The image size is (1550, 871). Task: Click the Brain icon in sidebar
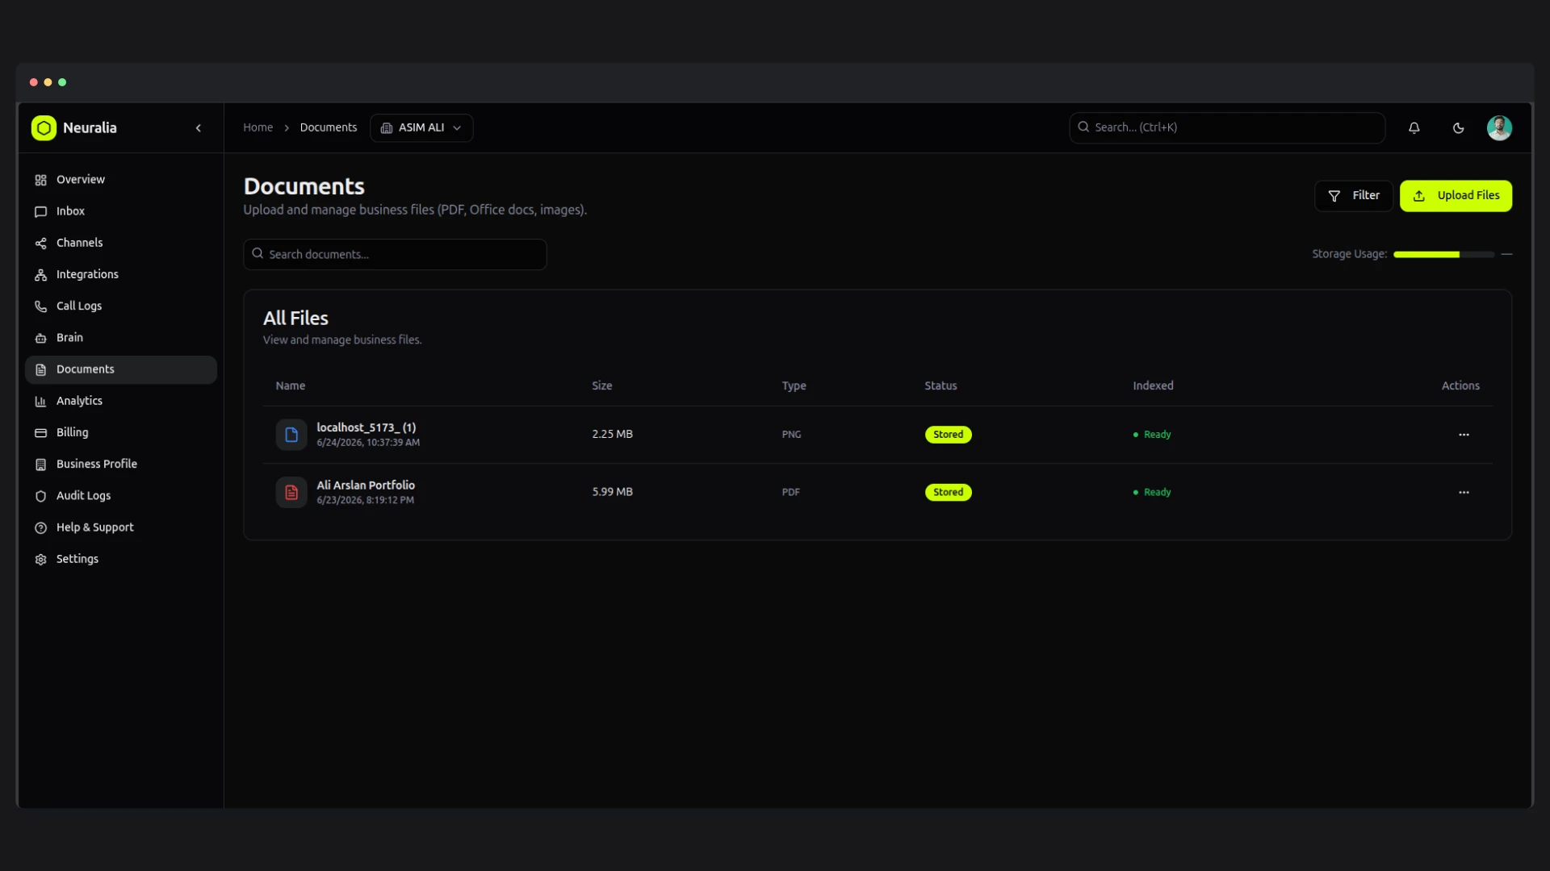[41, 338]
